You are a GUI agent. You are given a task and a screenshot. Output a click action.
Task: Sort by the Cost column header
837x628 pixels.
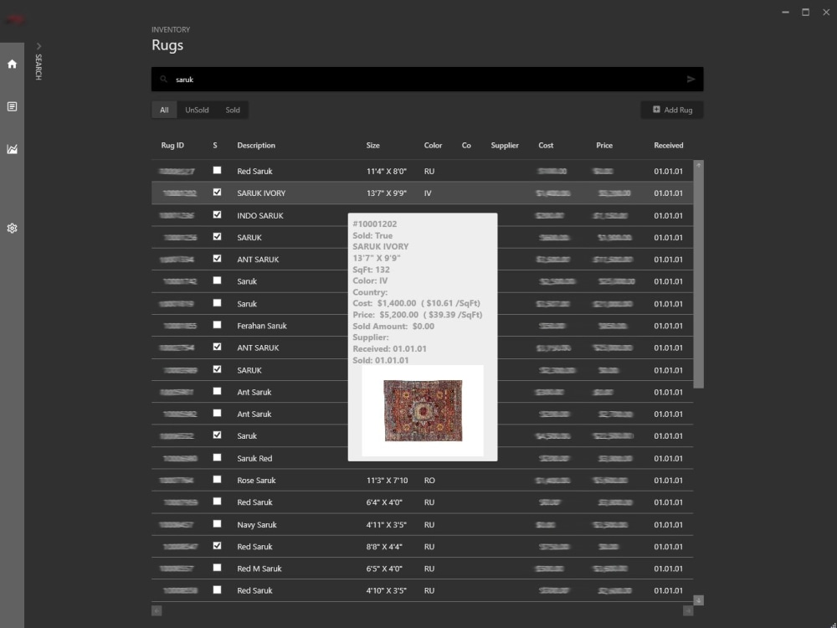(x=546, y=145)
